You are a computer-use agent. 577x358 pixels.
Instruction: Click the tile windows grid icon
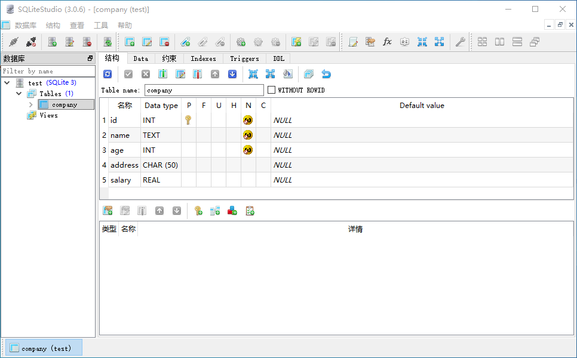(482, 42)
